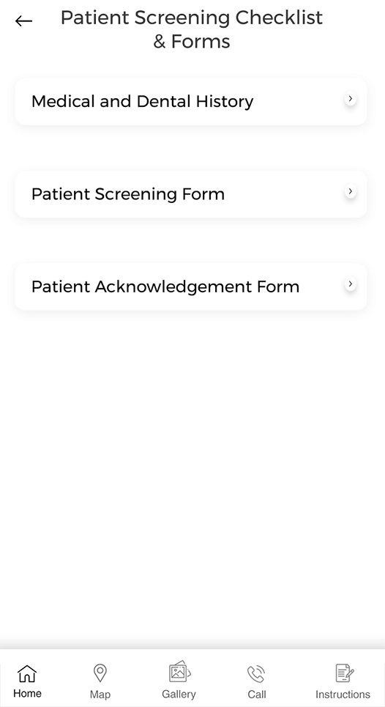Switch to the Home tab label

pyautogui.click(x=28, y=694)
